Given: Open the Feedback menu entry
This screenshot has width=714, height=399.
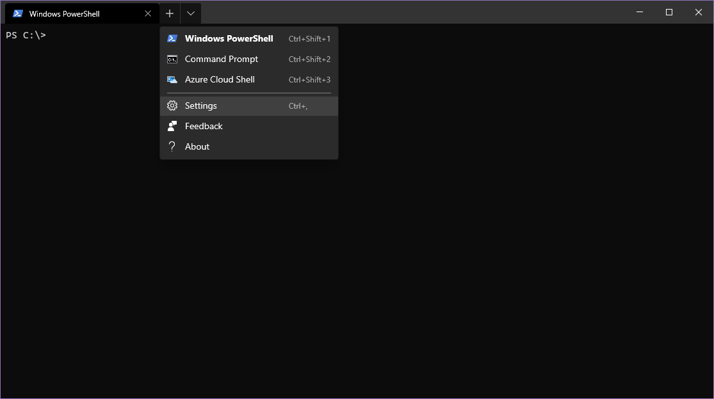Looking at the screenshot, I should [249, 127].
